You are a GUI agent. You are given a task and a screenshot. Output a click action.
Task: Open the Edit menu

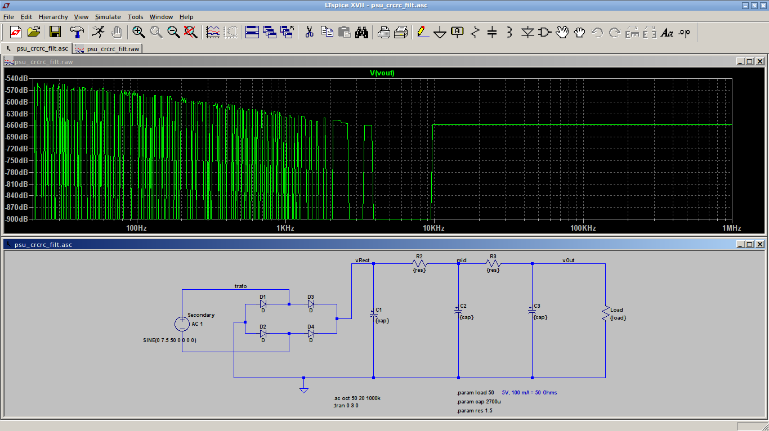[x=26, y=17]
